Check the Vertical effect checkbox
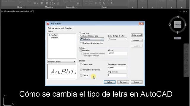Screen dimensions: 190x106 point(81,75)
